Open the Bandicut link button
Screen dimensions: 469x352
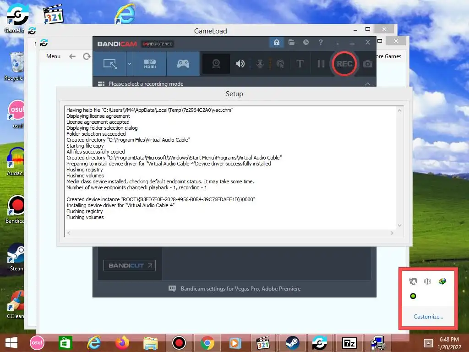coord(130,265)
